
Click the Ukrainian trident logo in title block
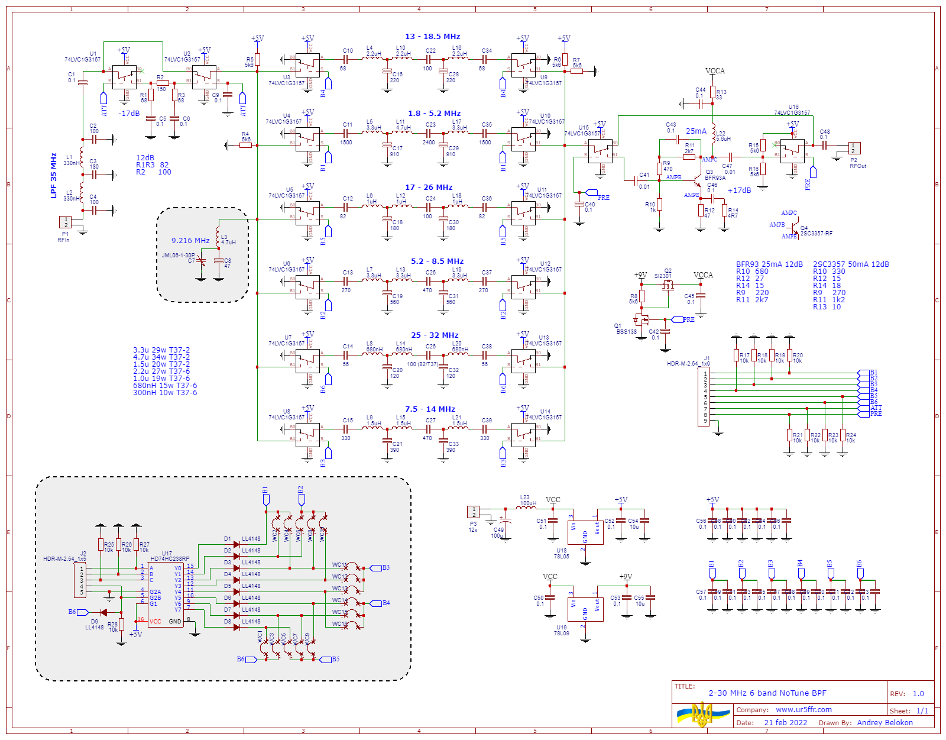(702, 714)
